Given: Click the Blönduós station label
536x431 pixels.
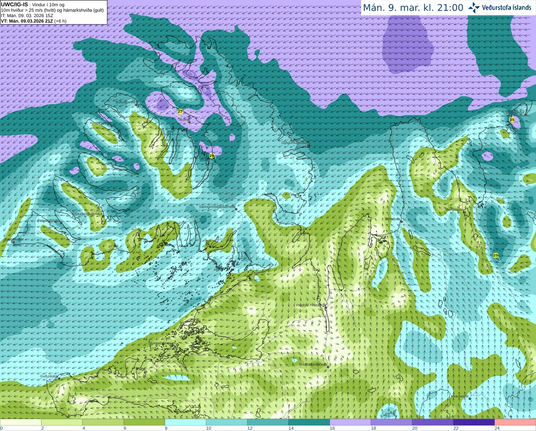Looking at the screenshot, I should [393, 219].
